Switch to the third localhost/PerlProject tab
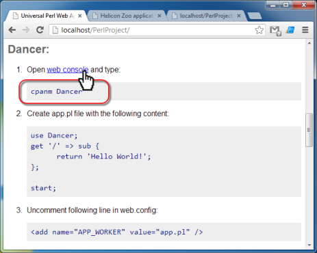The image size is (317, 253). (x=206, y=16)
